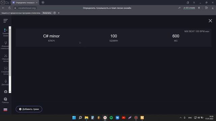
Task: Click the MIX BEAT 100 BPM.wav filename
Action: click(197, 31)
